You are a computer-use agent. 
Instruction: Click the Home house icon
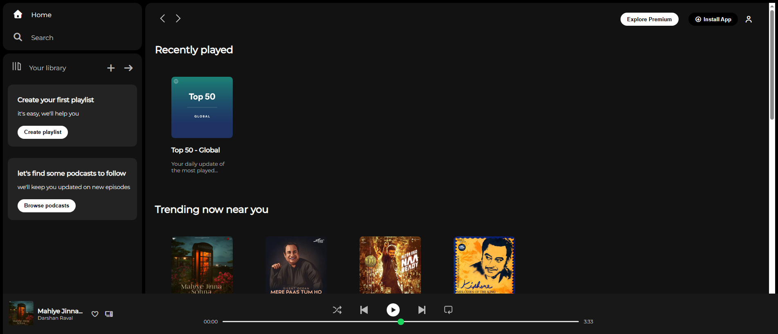coord(18,14)
